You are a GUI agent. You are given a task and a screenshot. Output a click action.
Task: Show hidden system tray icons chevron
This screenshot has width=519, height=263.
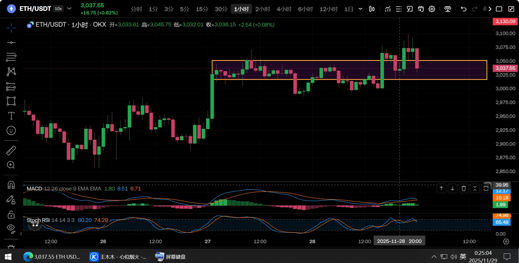click(x=434, y=257)
